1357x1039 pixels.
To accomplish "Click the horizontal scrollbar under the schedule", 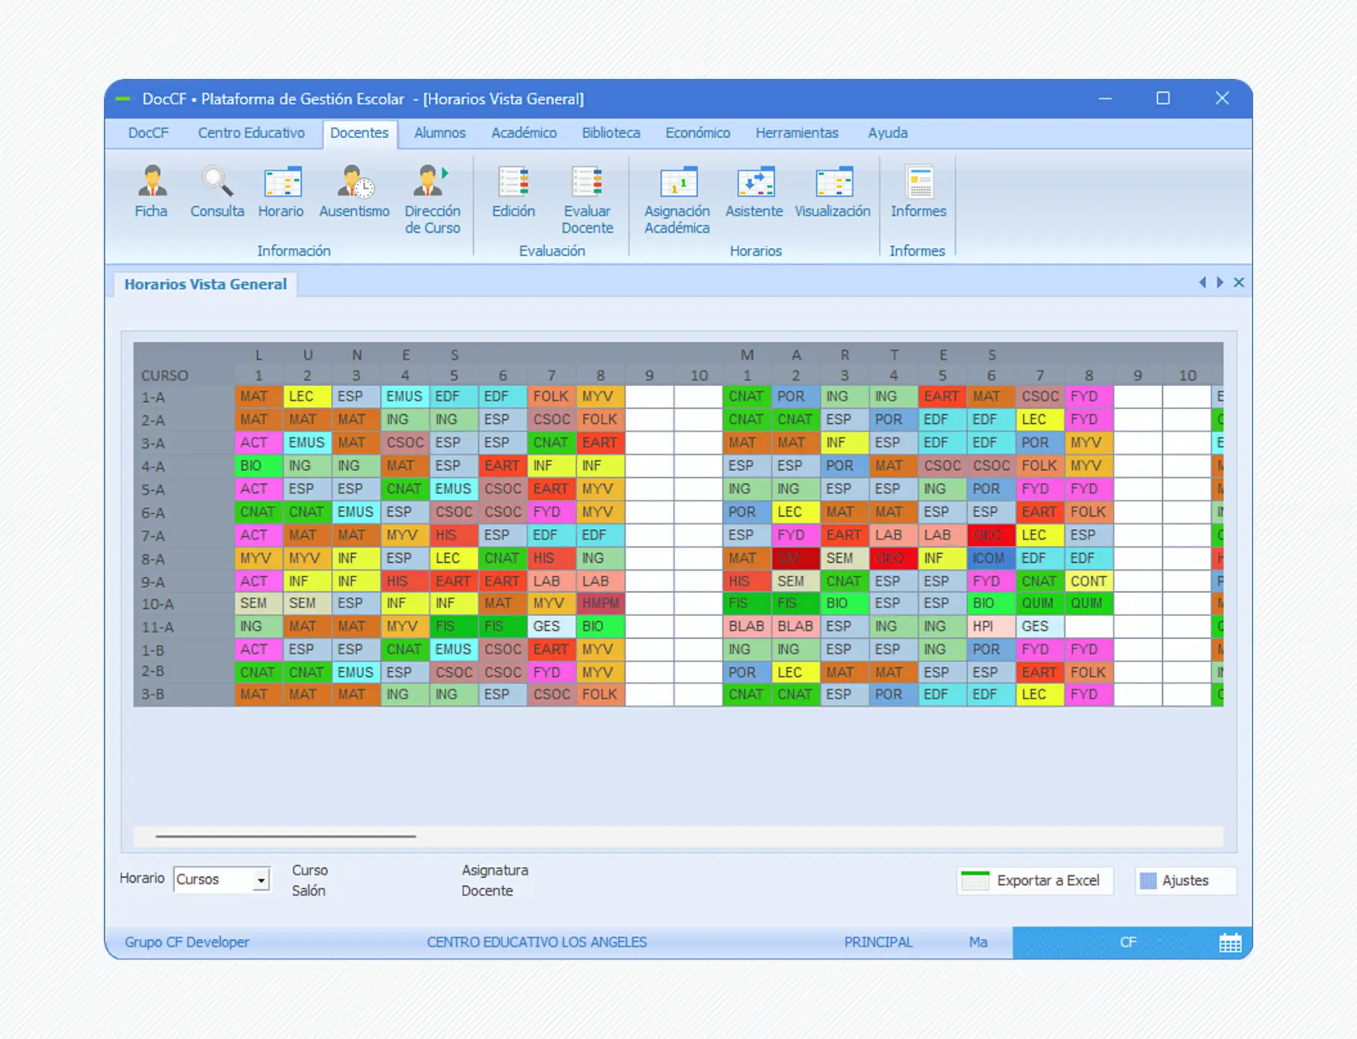I will (x=286, y=836).
